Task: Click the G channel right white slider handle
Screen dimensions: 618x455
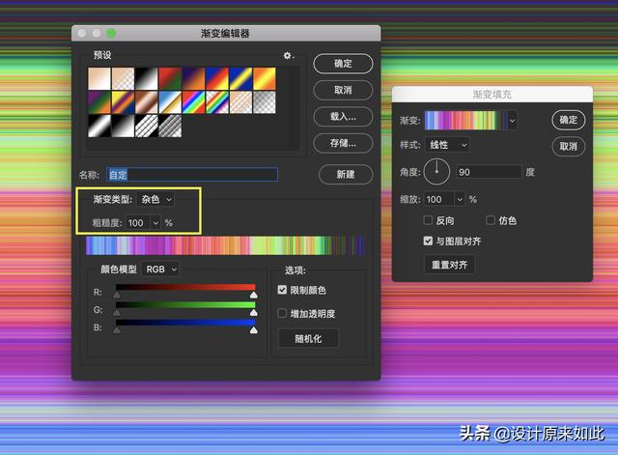Action: pos(254,313)
